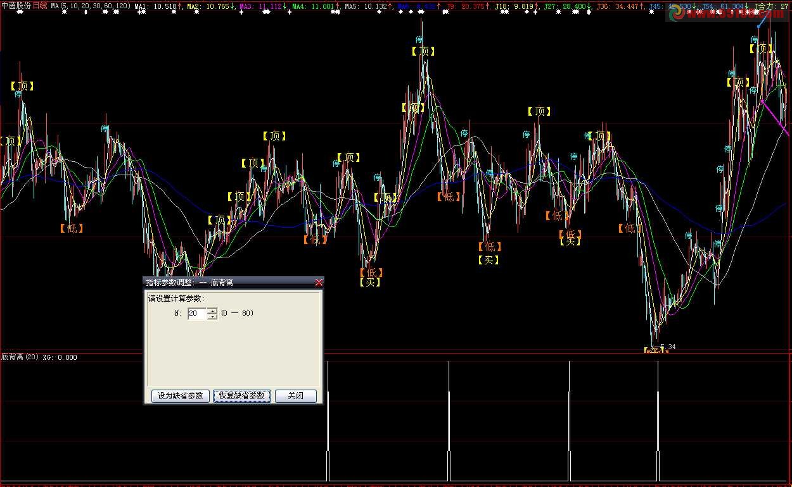Viewport: 792px width, 487px height.
Task: Click the MA1: 10.518 value readout
Action: 158,6
